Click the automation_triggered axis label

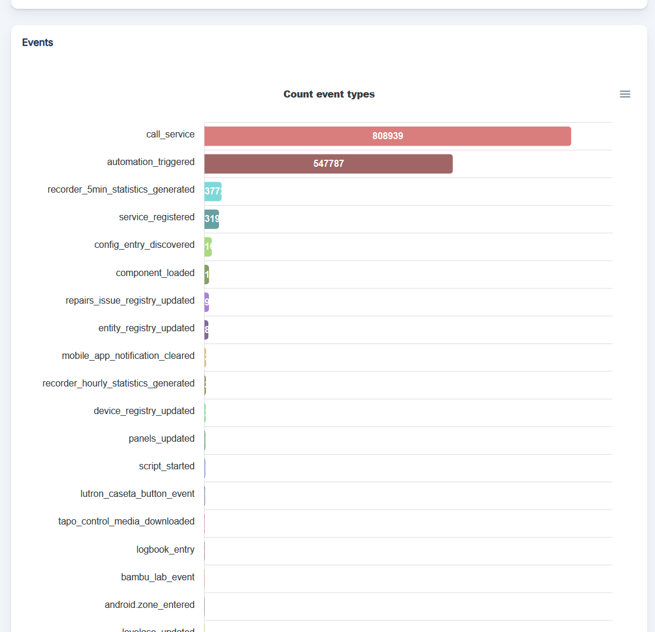click(151, 162)
